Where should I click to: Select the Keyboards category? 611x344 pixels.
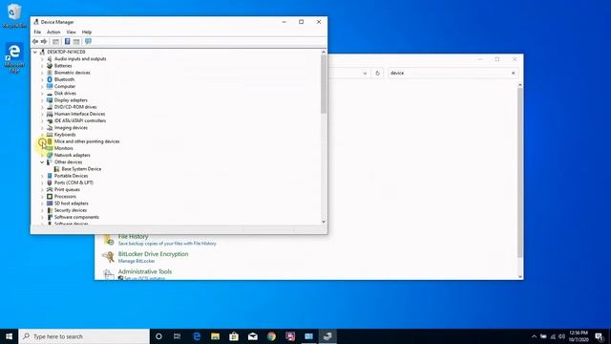click(65, 135)
